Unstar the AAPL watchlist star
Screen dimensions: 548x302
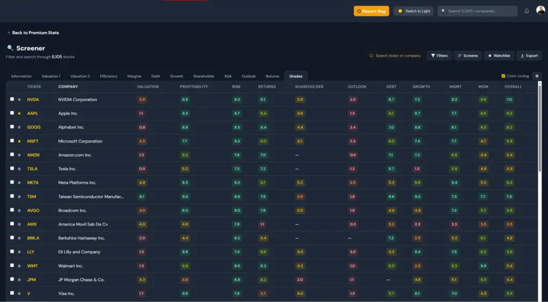tap(19, 114)
